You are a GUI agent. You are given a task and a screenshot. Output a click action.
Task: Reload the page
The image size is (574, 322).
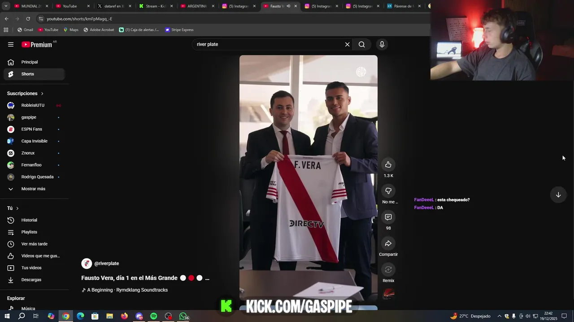tap(28, 19)
